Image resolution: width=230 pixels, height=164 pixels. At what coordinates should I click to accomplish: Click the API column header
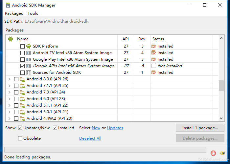126,39
